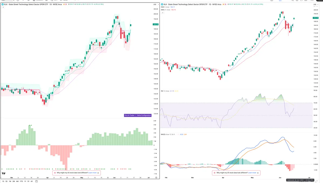Switch to YTD time range
Screen dimensions: 323x183
(x=21, y=181)
